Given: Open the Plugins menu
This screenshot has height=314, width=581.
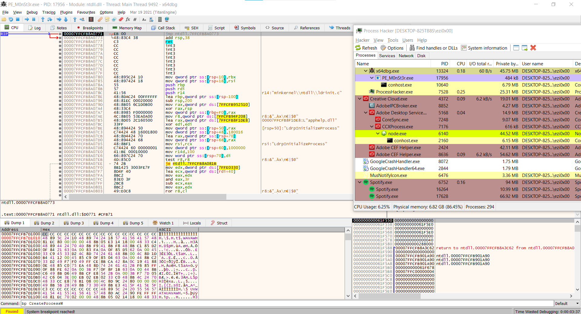Looking at the screenshot, I should (66, 12).
